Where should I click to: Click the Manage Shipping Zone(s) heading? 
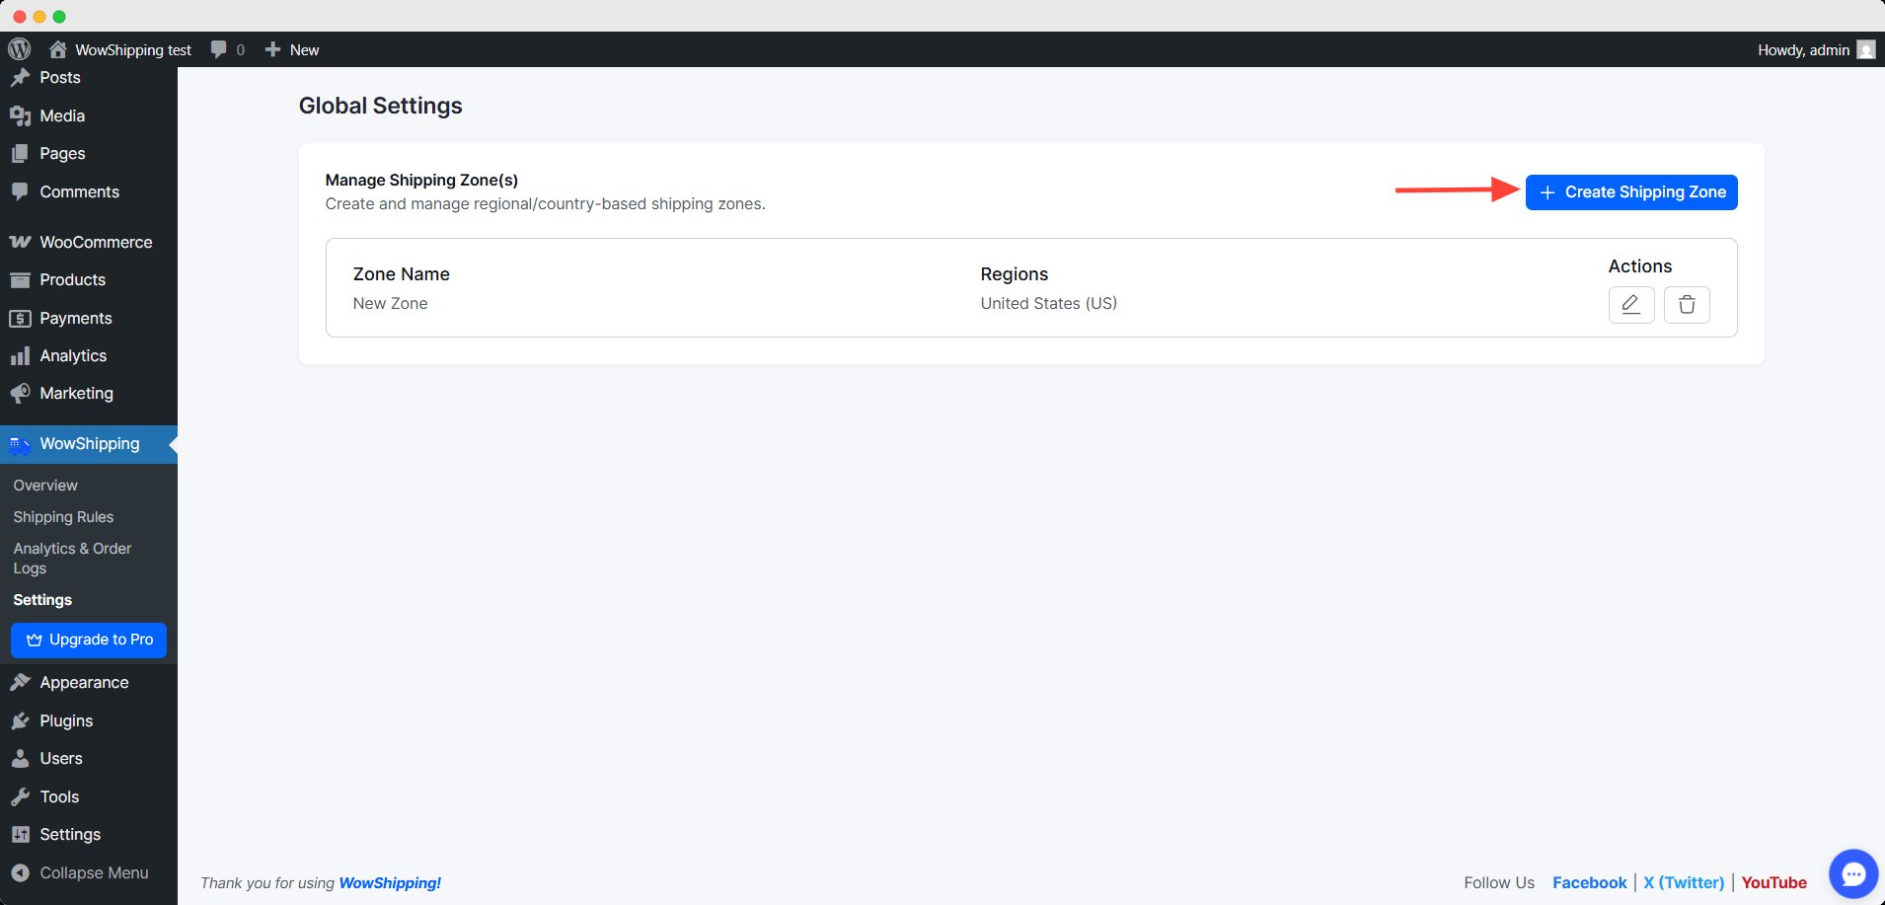click(x=421, y=180)
